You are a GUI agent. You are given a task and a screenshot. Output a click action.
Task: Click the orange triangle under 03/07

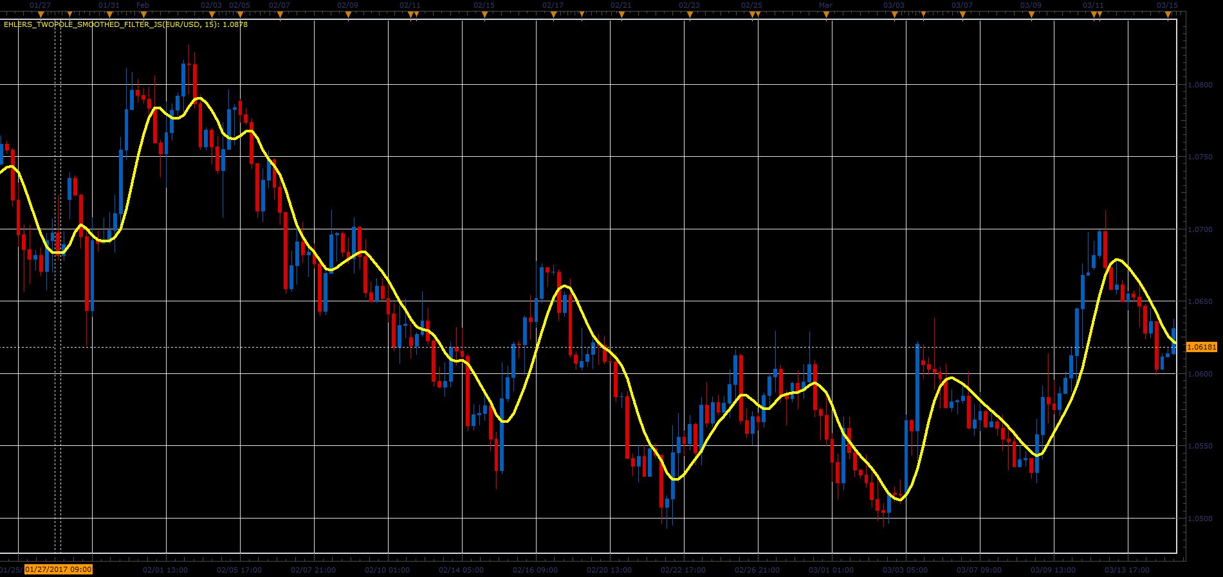pyautogui.click(x=962, y=14)
